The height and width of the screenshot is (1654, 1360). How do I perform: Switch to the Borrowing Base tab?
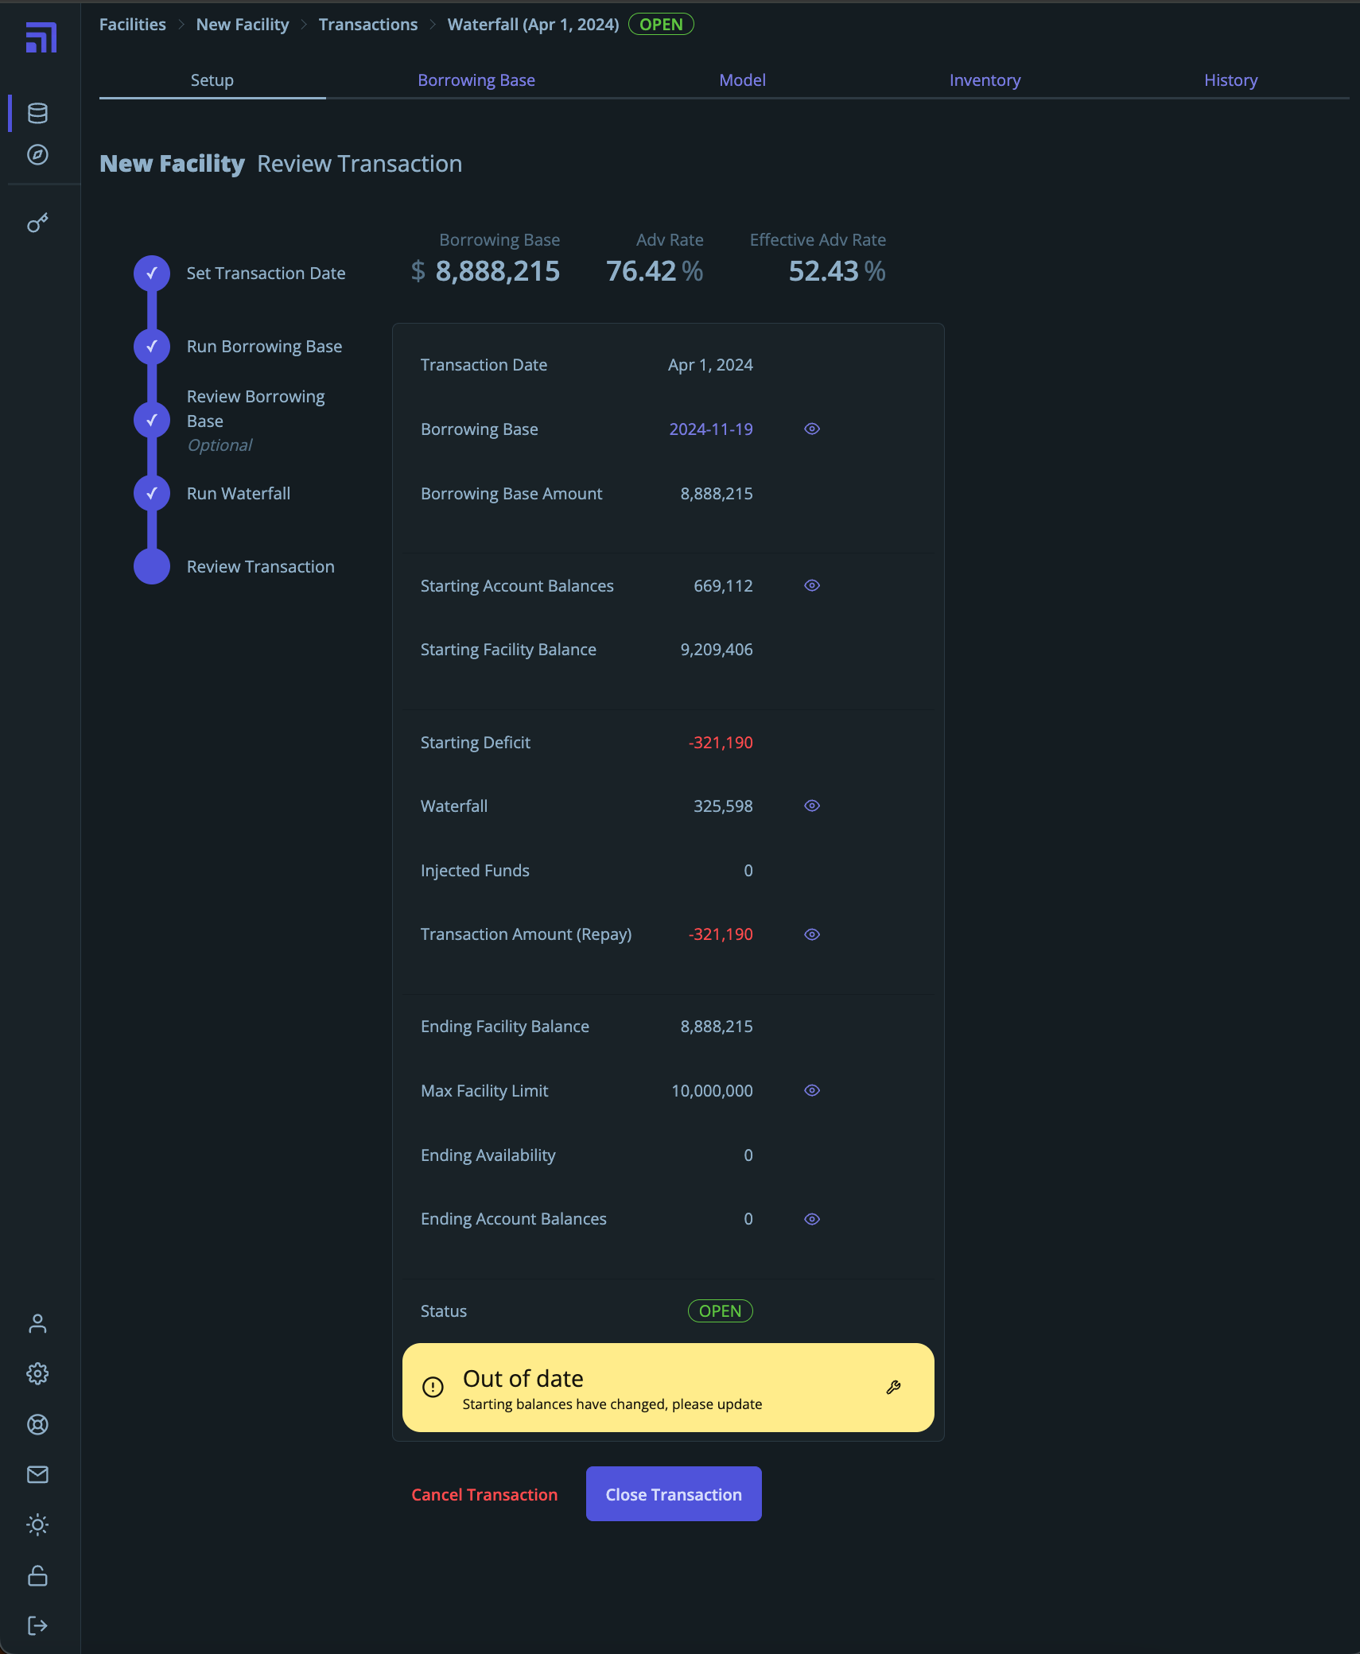pyautogui.click(x=476, y=80)
